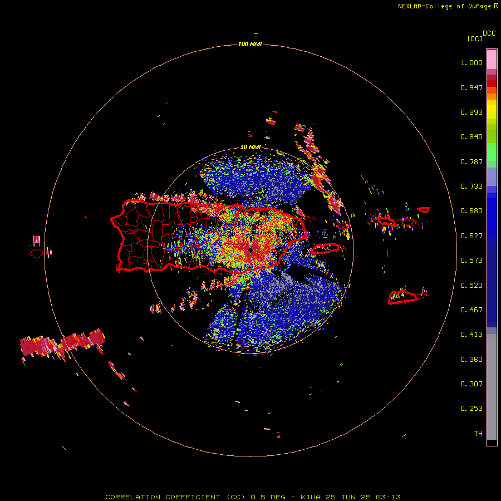Pick the light pink top color bar segment
The width and height of the screenshot is (501, 501).
tap(492, 60)
